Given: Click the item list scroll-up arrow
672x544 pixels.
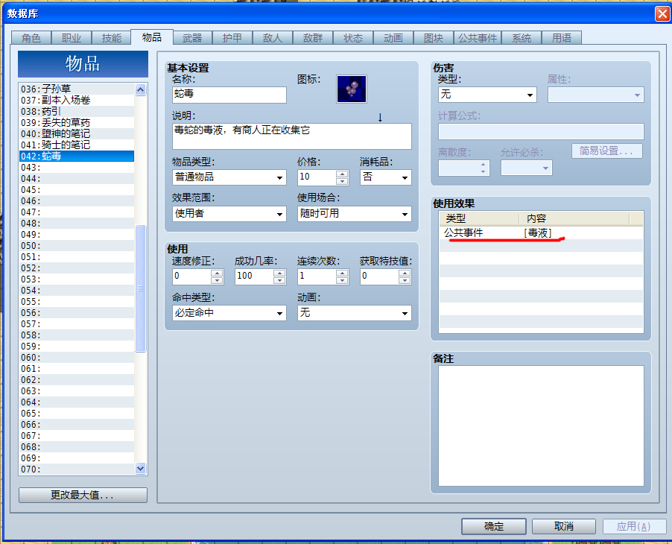Looking at the screenshot, I should pyautogui.click(x=141, y=89).
